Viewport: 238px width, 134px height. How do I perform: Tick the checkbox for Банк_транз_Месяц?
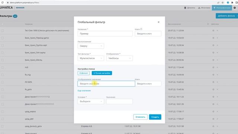(2, 60)
